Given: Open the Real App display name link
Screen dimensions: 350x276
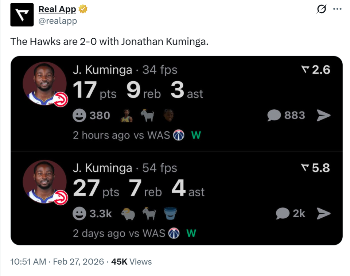Looking at the screenshot, I should 57,9.
